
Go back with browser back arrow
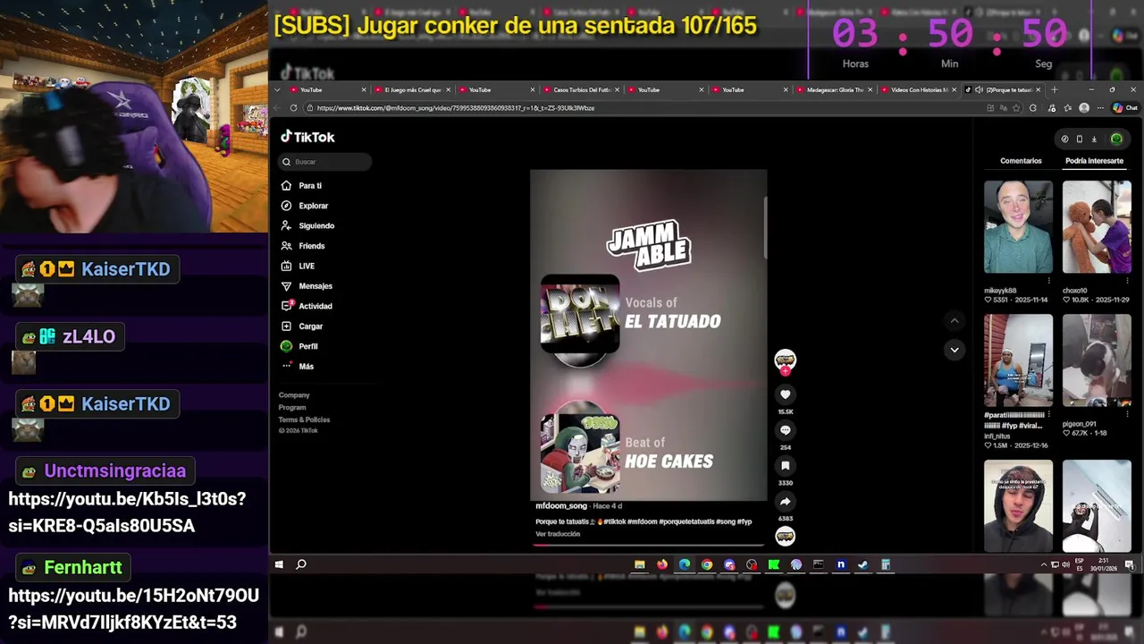point(277,108)
